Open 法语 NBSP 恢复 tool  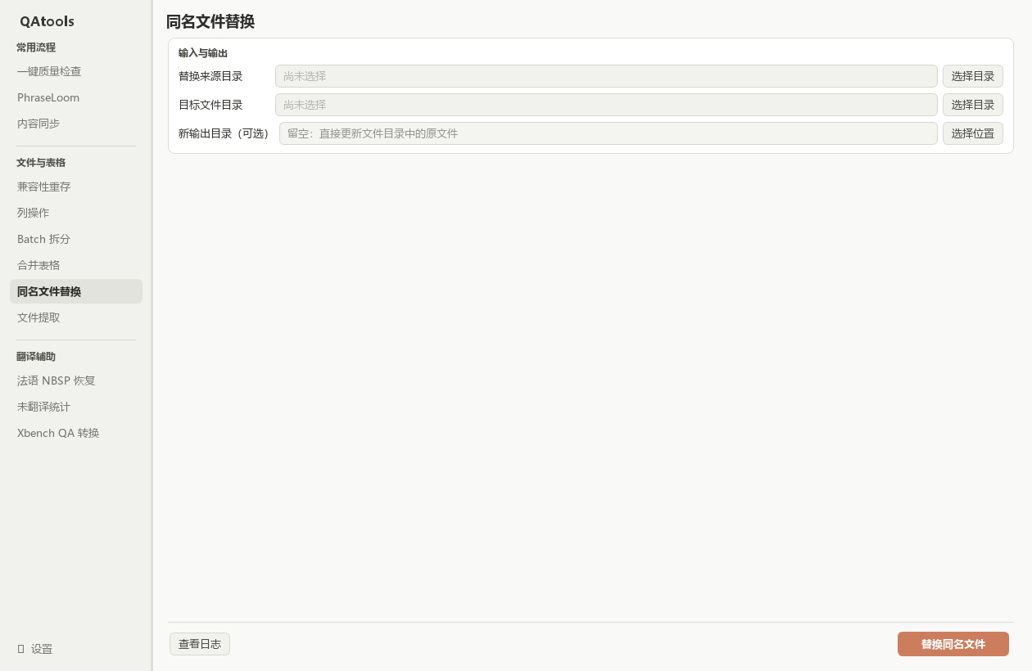coord(76,381)
